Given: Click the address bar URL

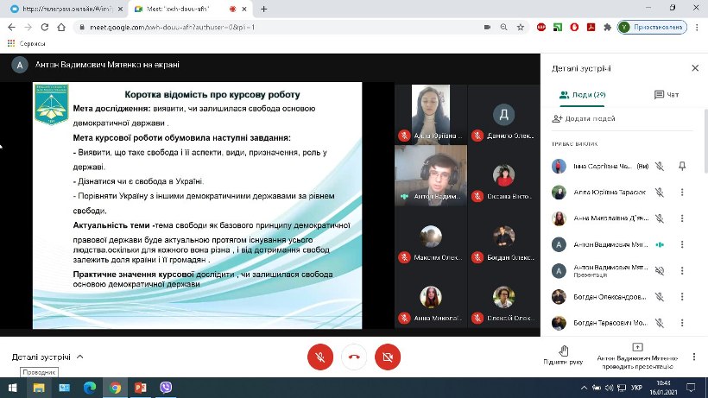Looking at the screenshot, I should point(173,27).
